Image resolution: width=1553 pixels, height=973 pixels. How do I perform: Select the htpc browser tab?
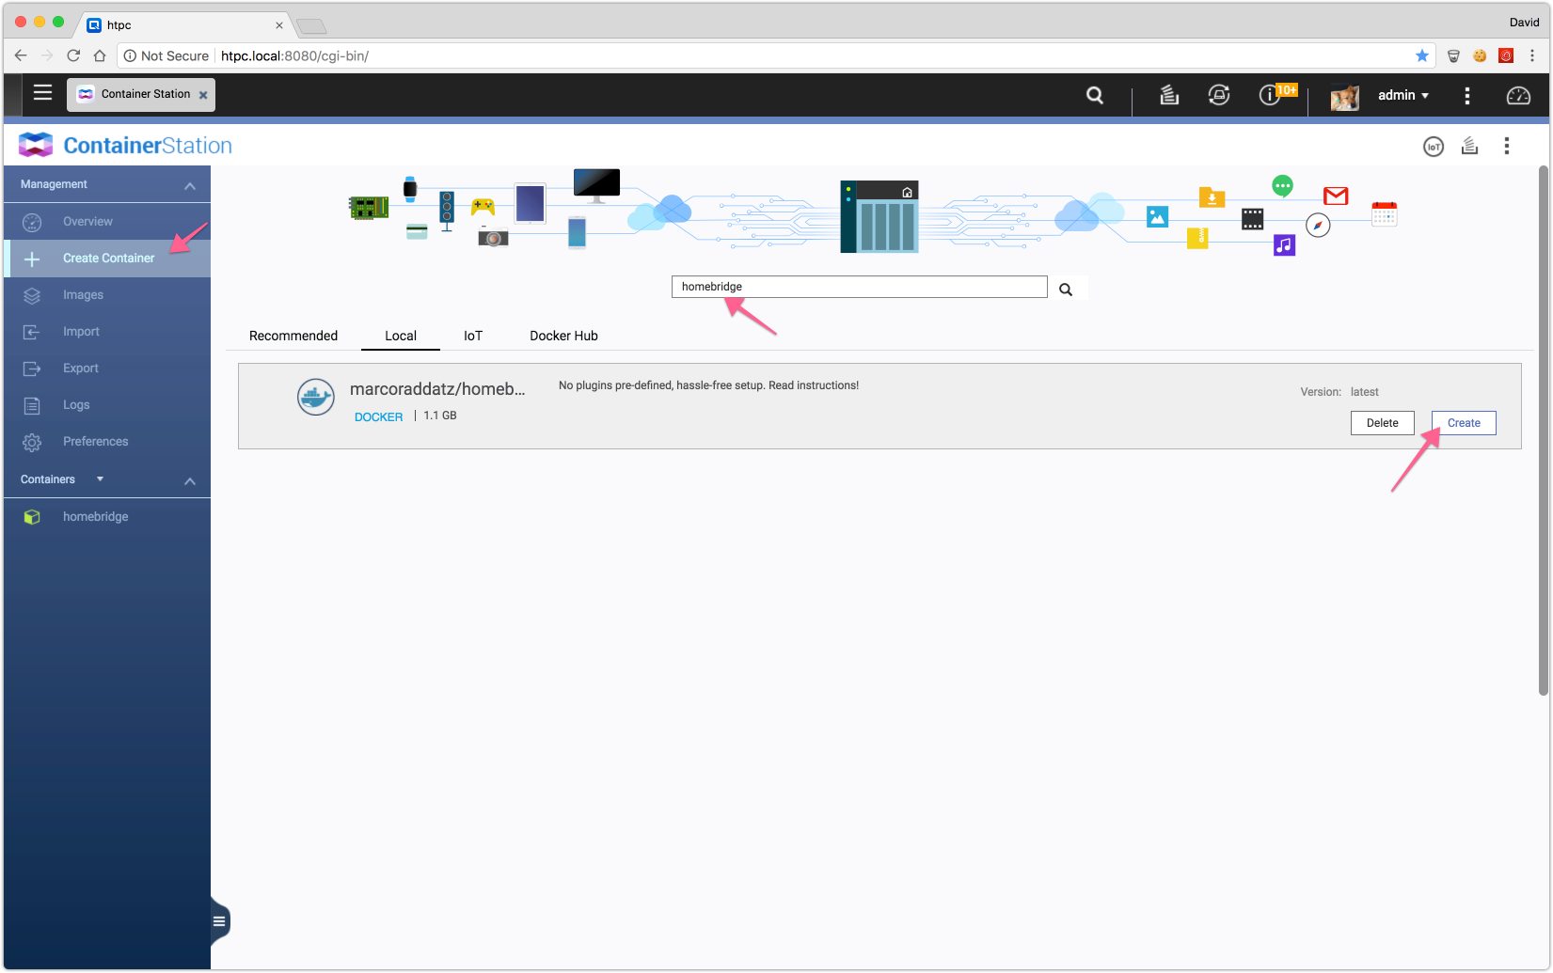(184, 24)
